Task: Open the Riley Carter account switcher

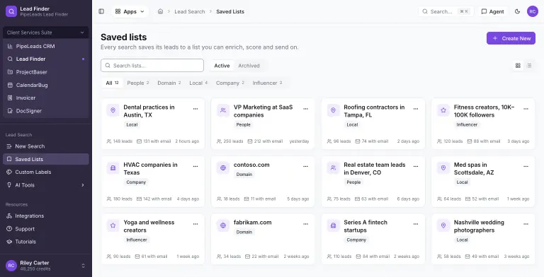Action: 46,266
